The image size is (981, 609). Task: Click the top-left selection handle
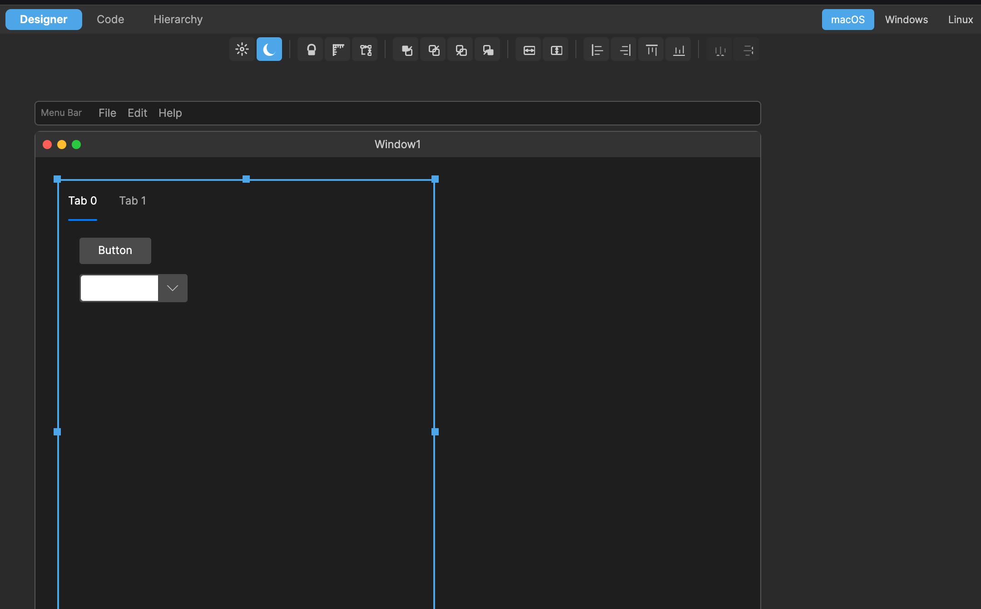57,179
